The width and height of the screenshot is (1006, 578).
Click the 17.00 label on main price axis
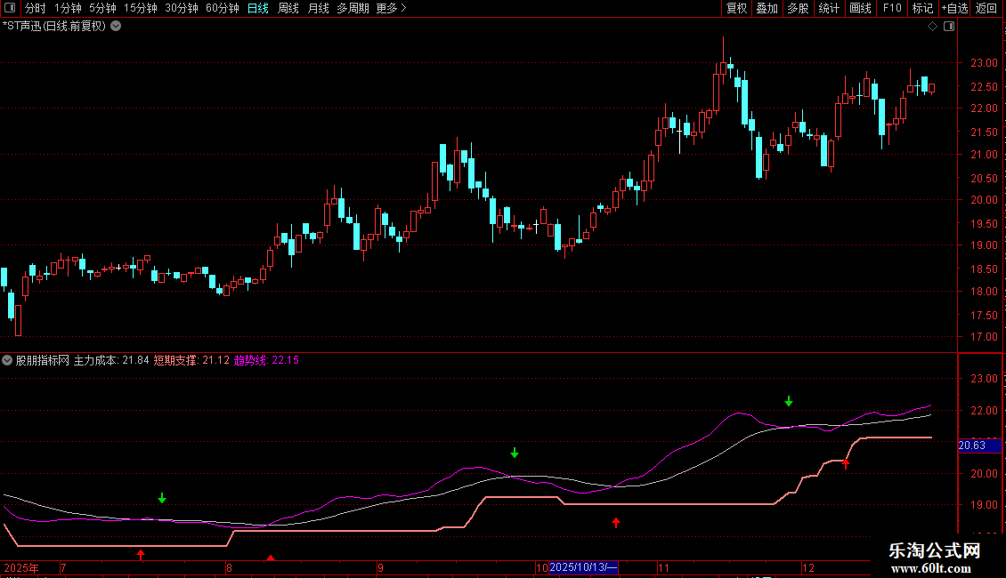point(984,337)
